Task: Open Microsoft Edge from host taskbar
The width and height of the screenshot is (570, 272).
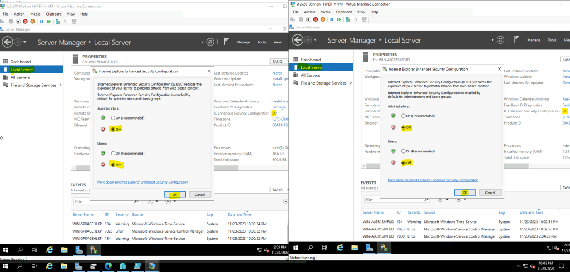Action: coord(108,266)
